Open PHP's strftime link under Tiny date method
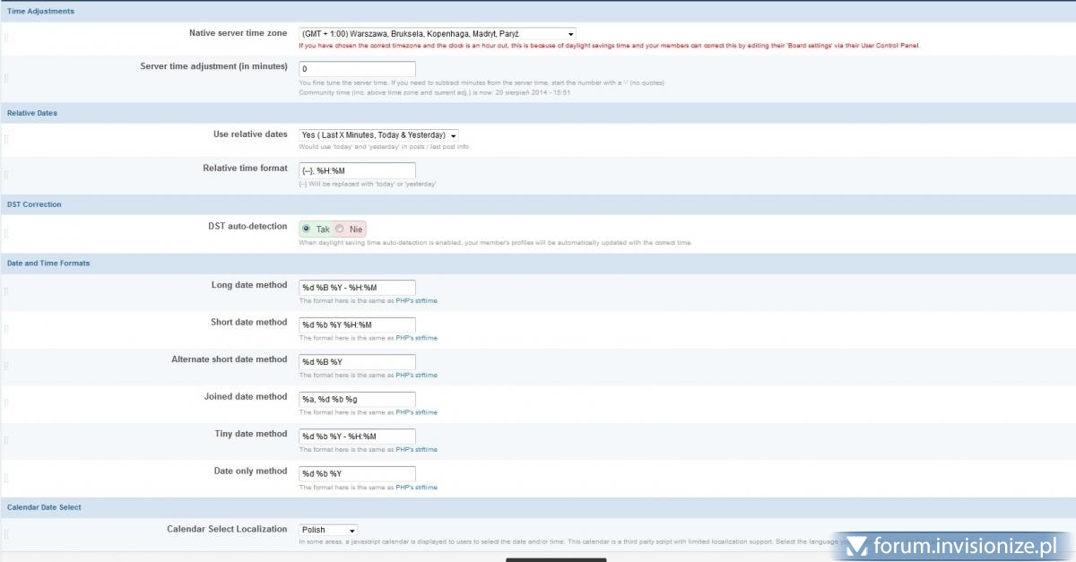Image resolution: width=1076 pixels, height=562 pixels. [x=416, y=450]
